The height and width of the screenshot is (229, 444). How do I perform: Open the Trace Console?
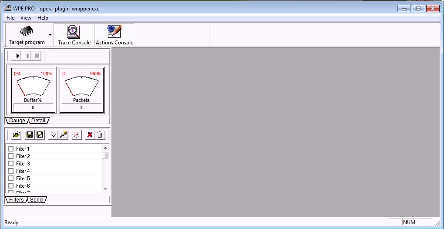(74, 35)
